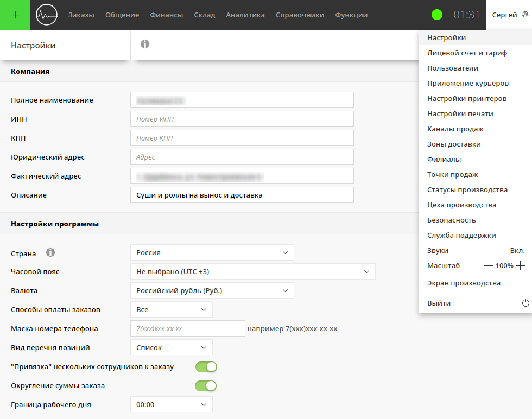Open Лицевой счет и тариф page

pyautogui.click(x=467, y=53)
